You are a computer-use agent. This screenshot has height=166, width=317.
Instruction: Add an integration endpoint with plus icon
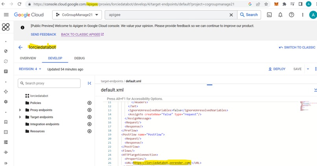tap(89, 124)
